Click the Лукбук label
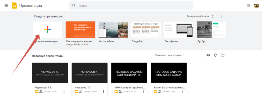The image size is (265, 104). point(201,41)
